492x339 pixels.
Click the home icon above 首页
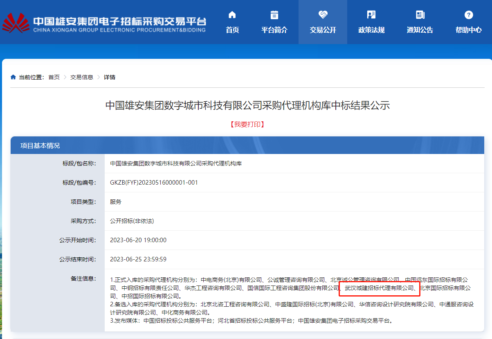point(232,15)
